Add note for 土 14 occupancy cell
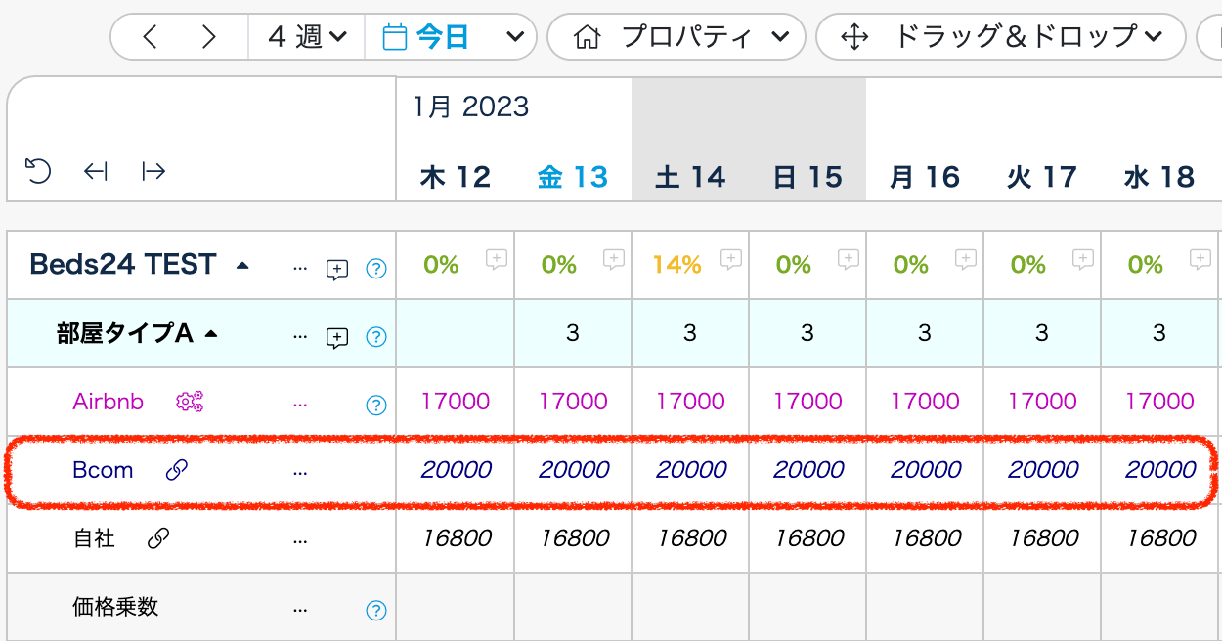 [730, 259]
